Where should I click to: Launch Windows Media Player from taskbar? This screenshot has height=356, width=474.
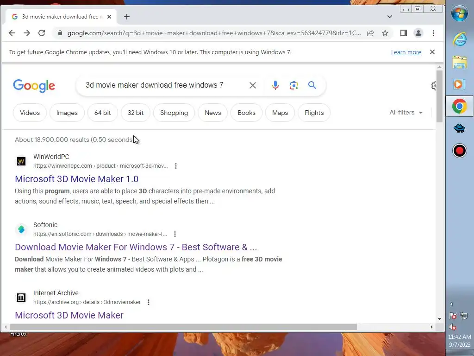(x=460, y=84)
